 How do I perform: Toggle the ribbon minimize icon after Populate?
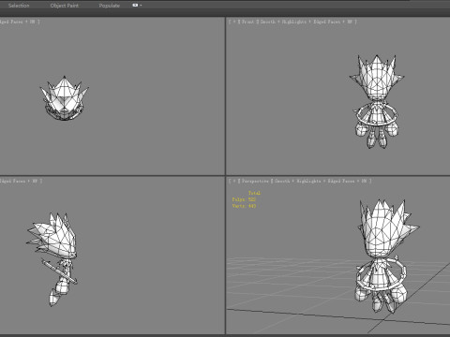tap(135, 5)
